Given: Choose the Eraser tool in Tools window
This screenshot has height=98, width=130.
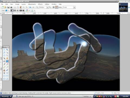Looking at the screenshot, I should [x=7, y=64].
